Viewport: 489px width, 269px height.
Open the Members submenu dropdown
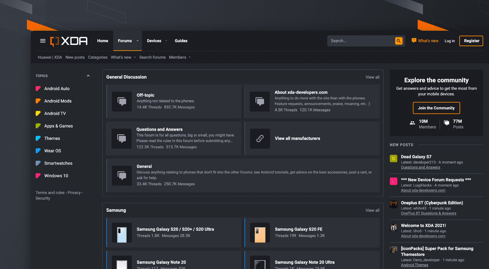click(190, 57)
